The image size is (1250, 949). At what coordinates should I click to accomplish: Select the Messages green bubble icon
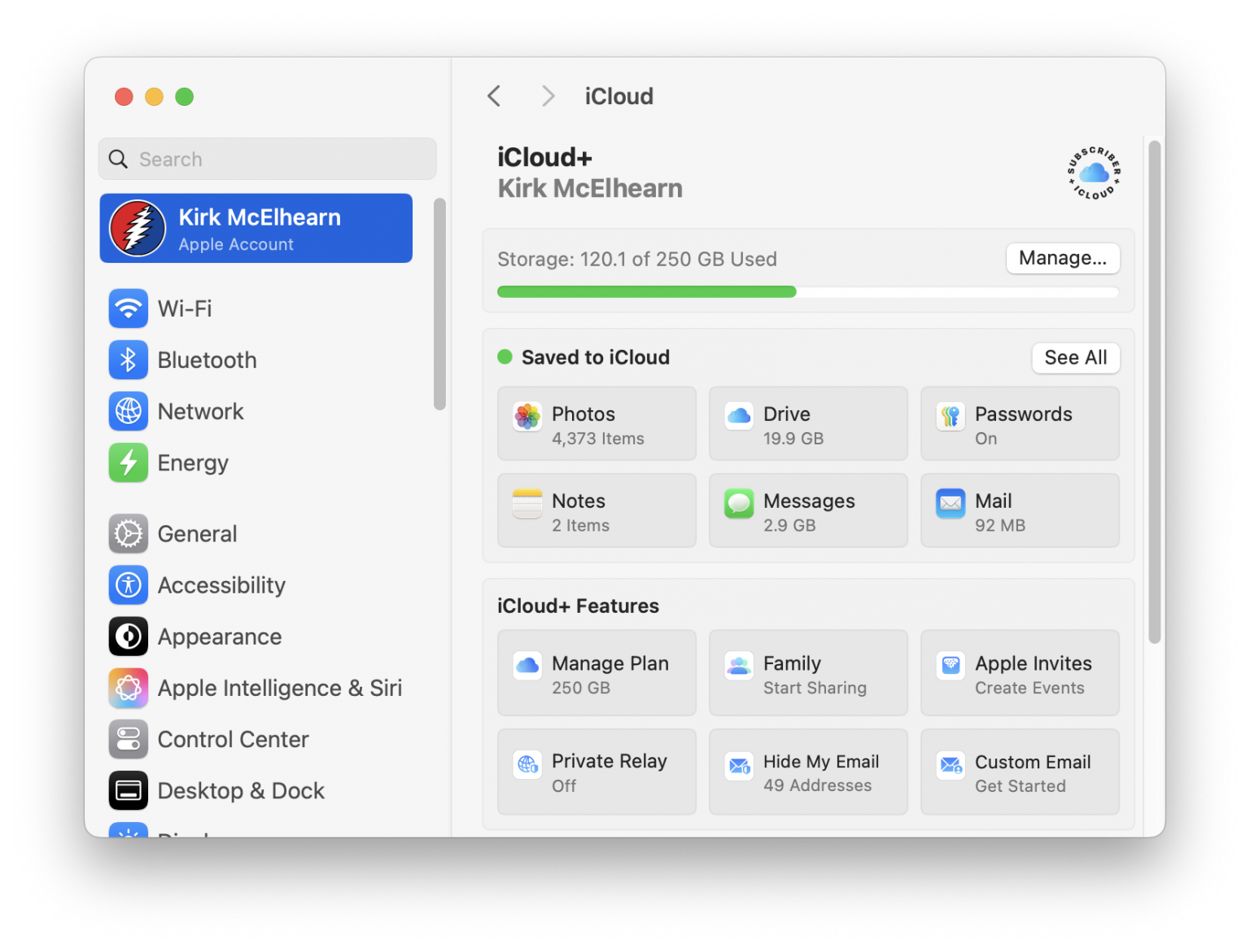pyautogui.click(x=738, y=503)
